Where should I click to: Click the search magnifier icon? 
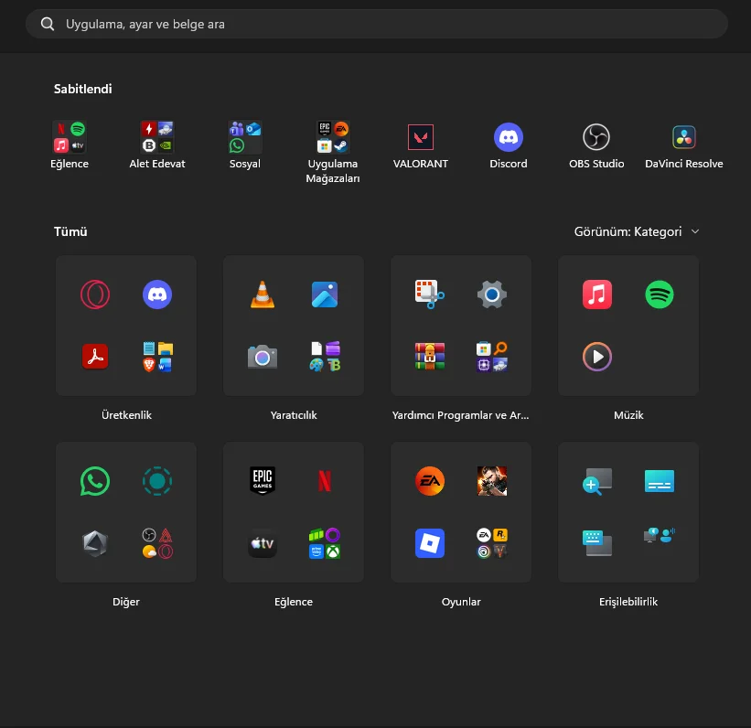coord(48,24)
